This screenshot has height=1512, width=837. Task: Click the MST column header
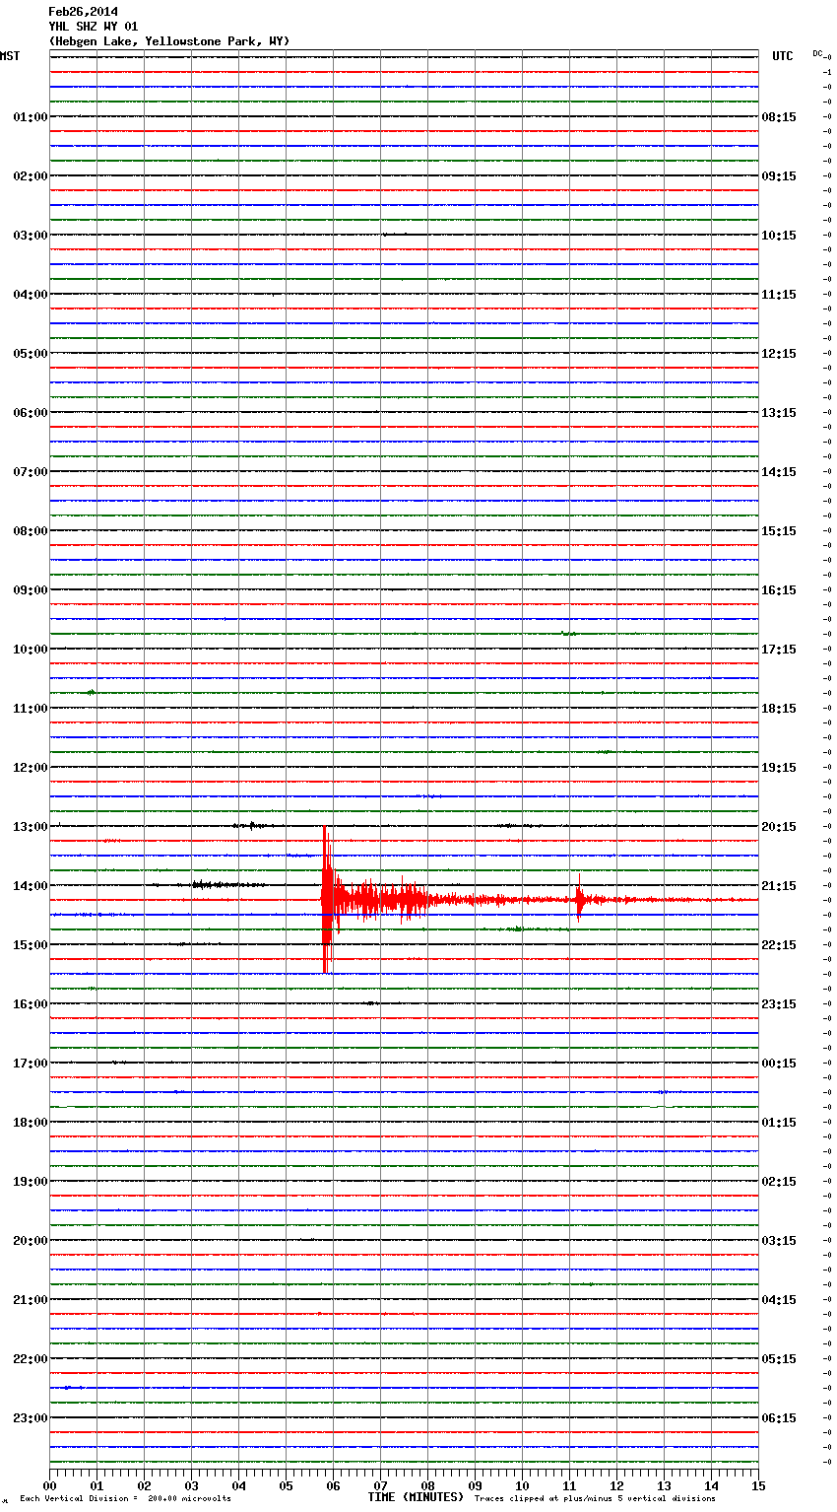pos(10,56)
